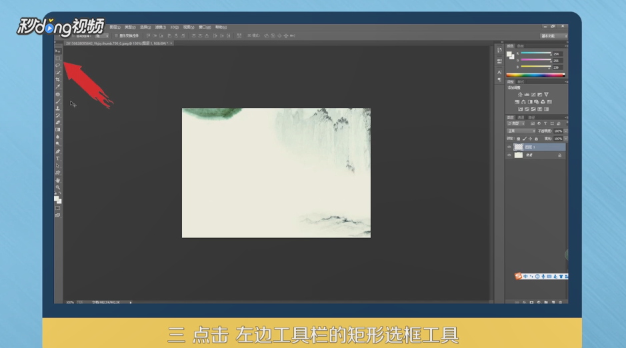Open the 滤镜 menu
The height and width of the screenshot is (348, 626).
(x=161, y=27)
